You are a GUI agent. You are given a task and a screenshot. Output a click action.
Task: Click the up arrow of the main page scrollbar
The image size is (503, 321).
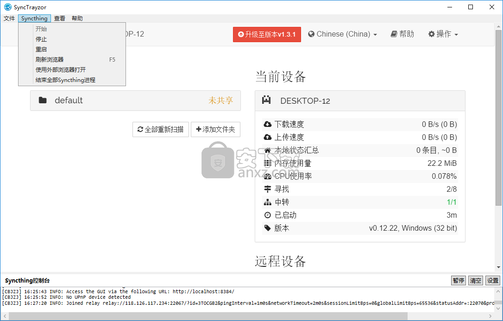(x=498, y=26)
